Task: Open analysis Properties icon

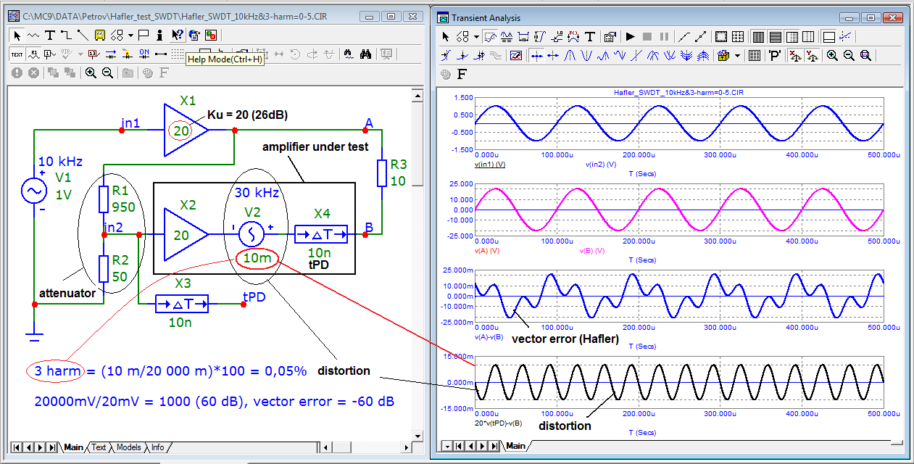Action: tap(610, 36)
